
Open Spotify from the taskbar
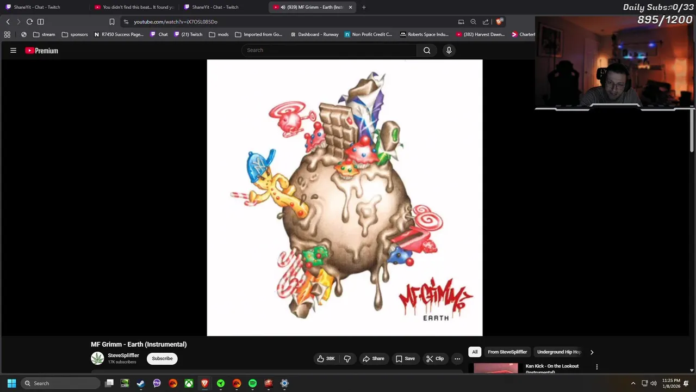pos(252,383)
